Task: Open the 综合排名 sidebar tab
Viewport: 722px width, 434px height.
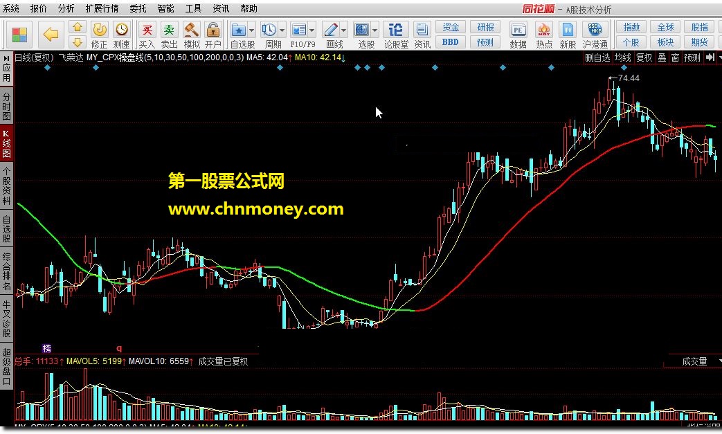Action: pyautogui.click(x=6, y=271)
